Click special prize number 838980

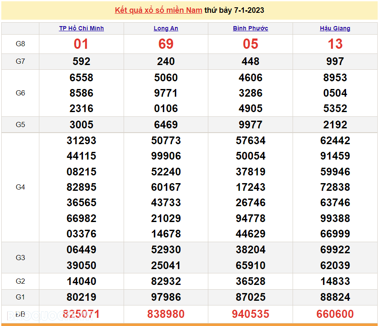(x=166, y=314)
